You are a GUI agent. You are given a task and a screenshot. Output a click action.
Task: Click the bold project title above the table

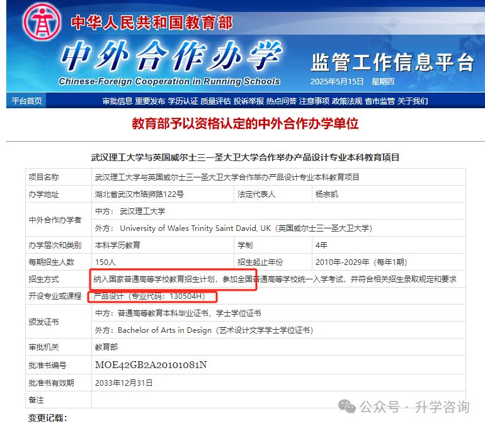coord(245,157)
